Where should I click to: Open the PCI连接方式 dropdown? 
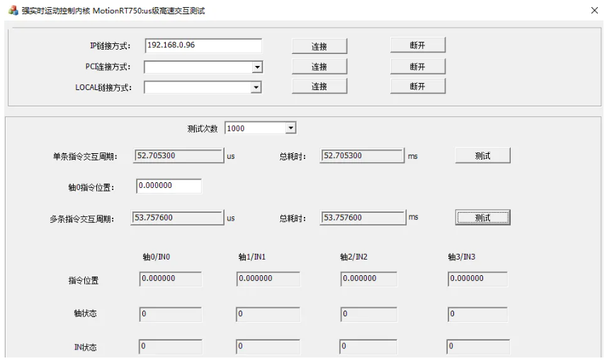coord(257,67)
